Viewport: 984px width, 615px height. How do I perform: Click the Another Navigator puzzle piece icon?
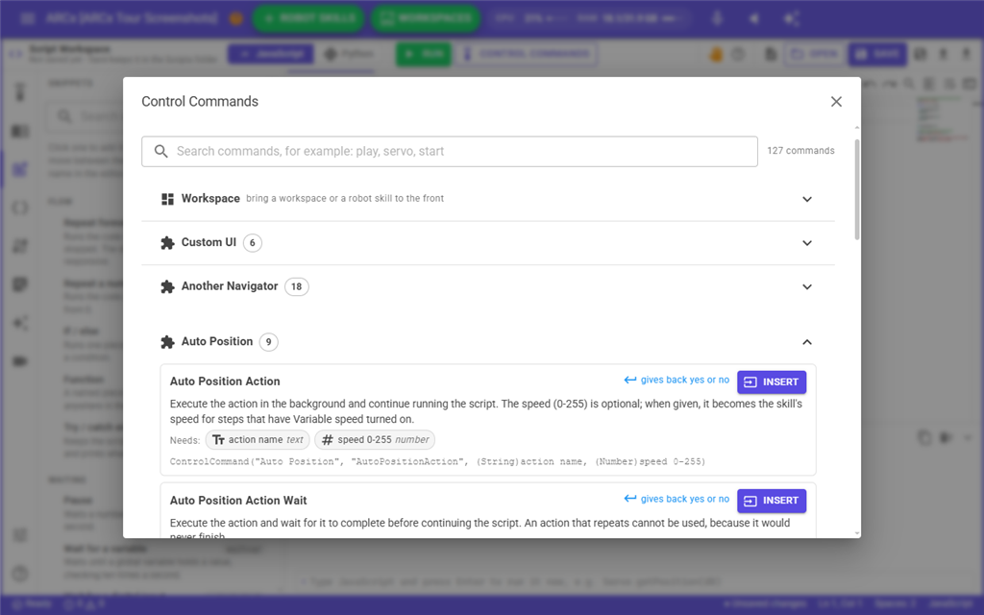(x=167, y=286)
